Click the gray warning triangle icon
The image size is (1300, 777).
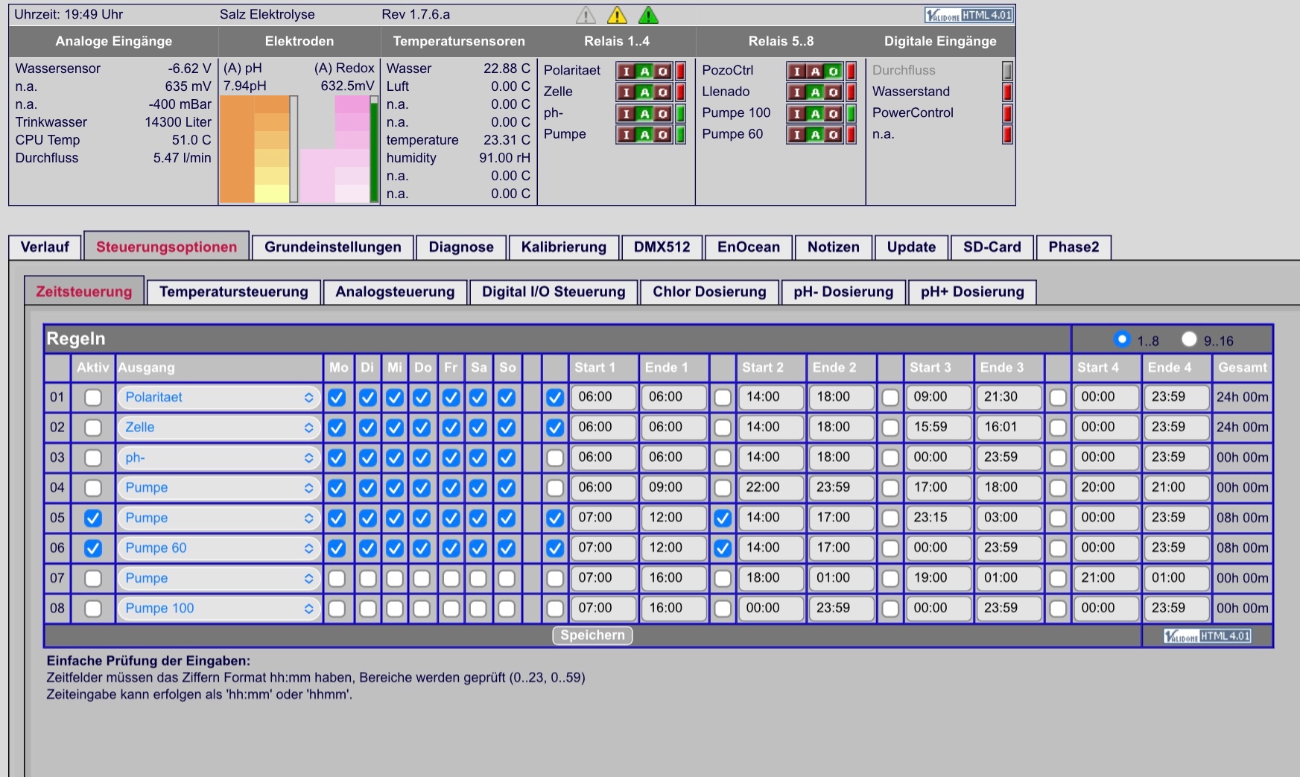pos(586,15)
